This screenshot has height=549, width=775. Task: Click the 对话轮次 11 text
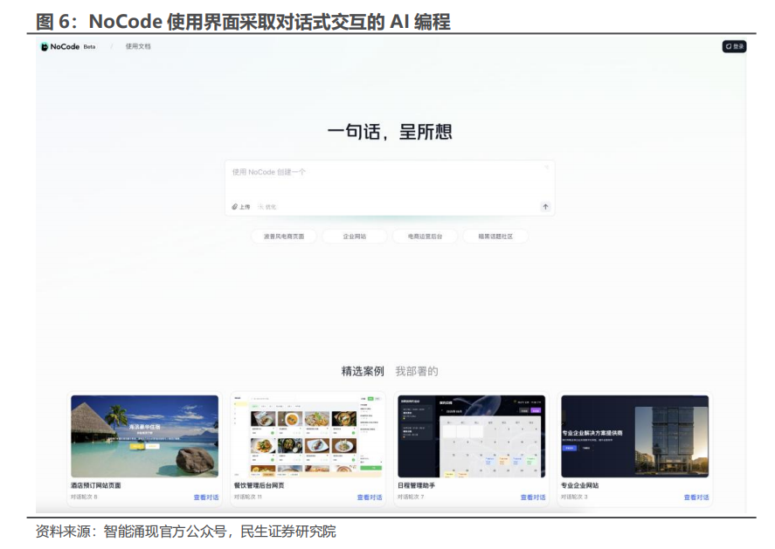coord(248,497)
